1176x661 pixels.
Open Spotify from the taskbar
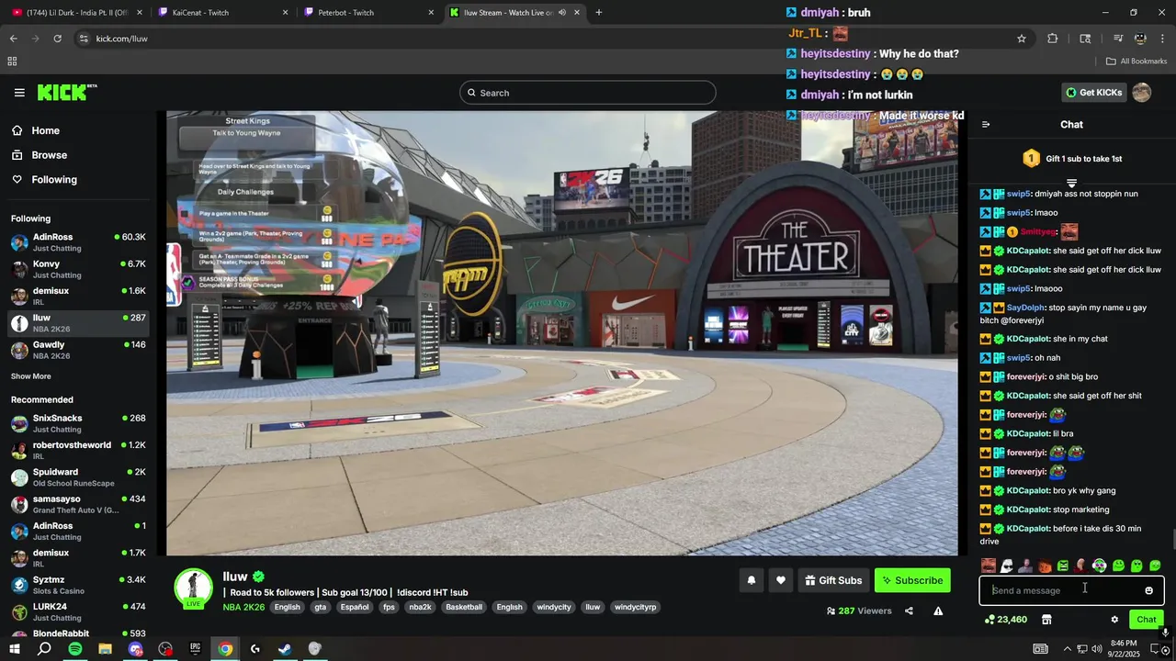click(75, 648)
